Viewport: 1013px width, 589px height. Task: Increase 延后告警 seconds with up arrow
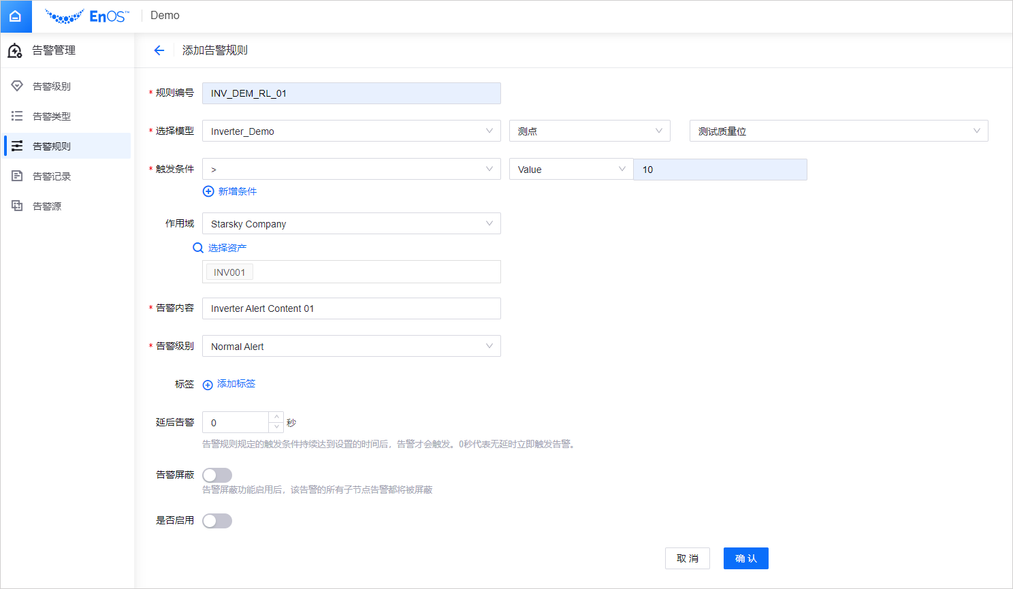coord(276,417)
